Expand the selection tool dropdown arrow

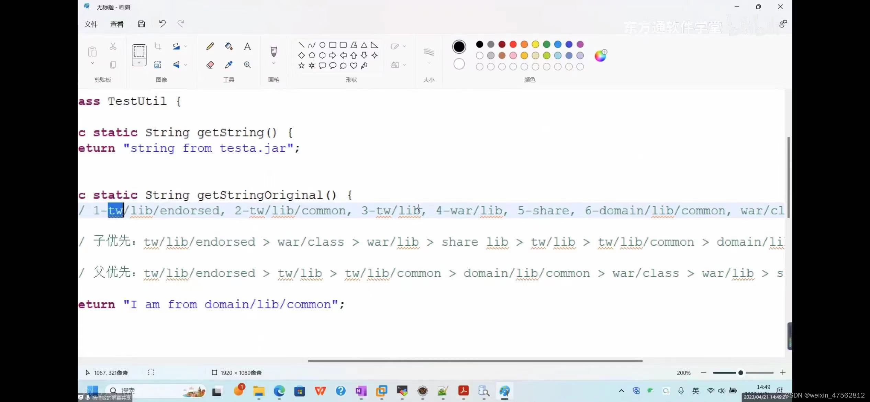coord(139,63)
